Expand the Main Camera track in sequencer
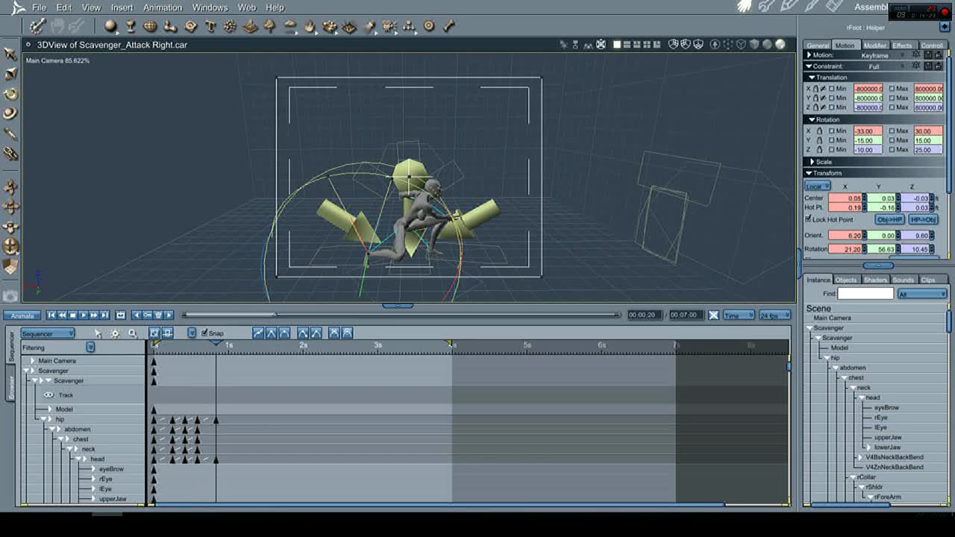This screenshot has height=537, width=955. [x=32, y=361]
